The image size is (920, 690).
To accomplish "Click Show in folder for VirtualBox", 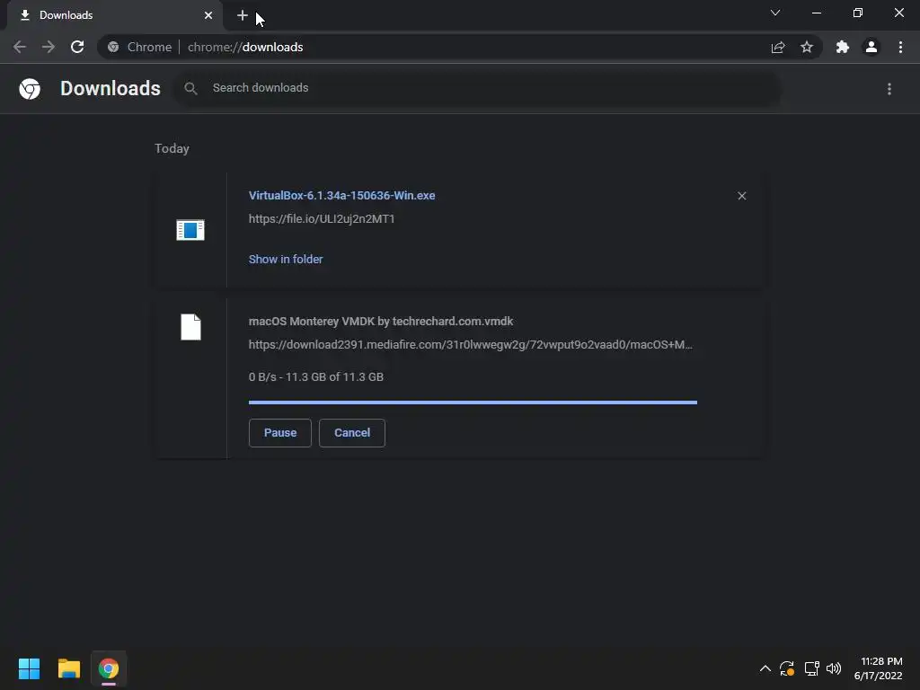I will [286, 260].
